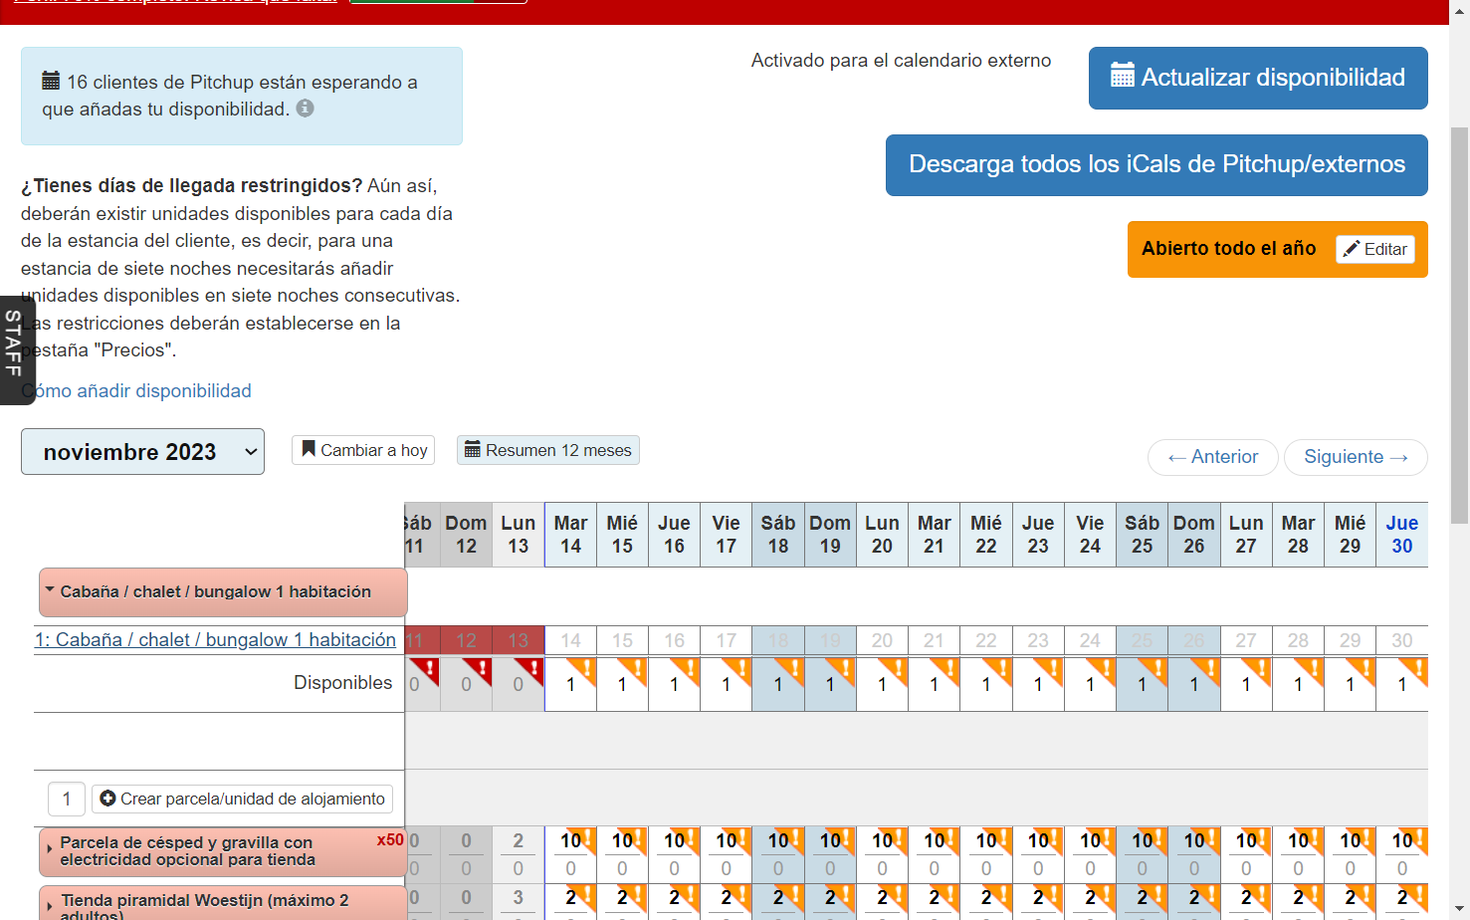Viewport: 1470px width, 920px height.
Task: Expand the Parcela de césped y gravilla row
Action: [x=223, y=851]
